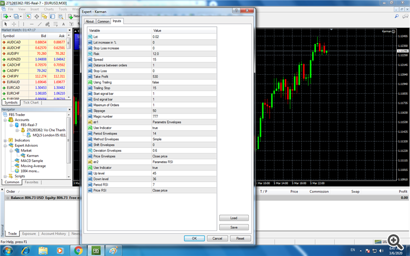Toggle the Market Watch toolbar icon
The width and height of the screenshot is (410, 256).
[28, 16]
